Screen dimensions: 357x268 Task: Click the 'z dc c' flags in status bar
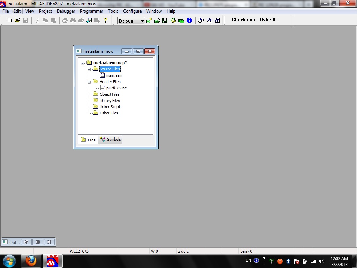183,251
